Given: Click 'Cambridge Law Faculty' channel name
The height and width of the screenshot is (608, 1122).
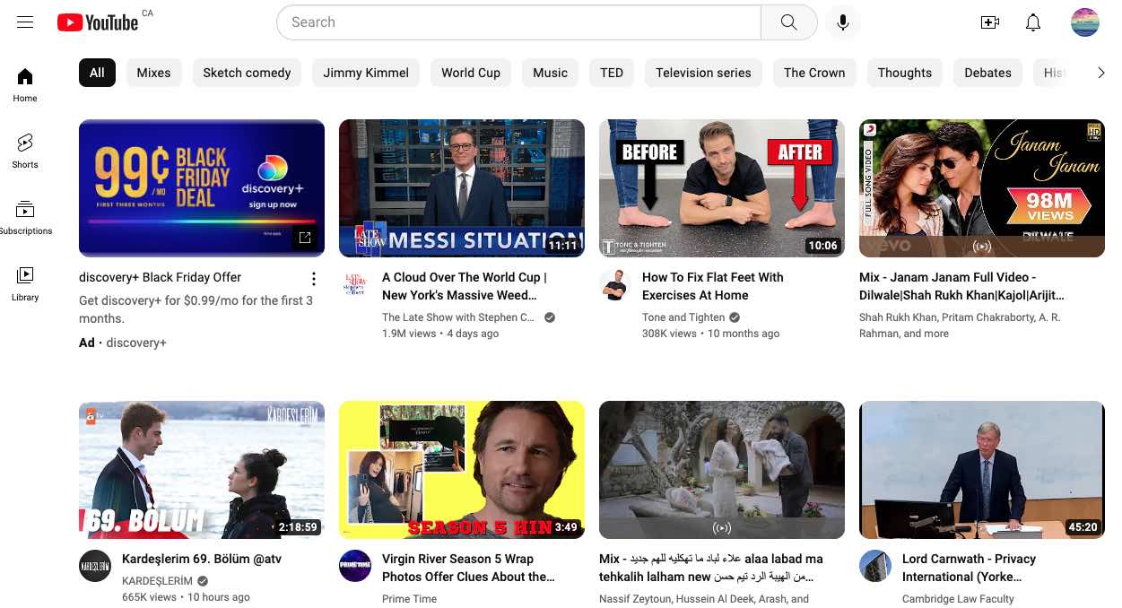Looking at the screenshot, I should click(958, 599).
